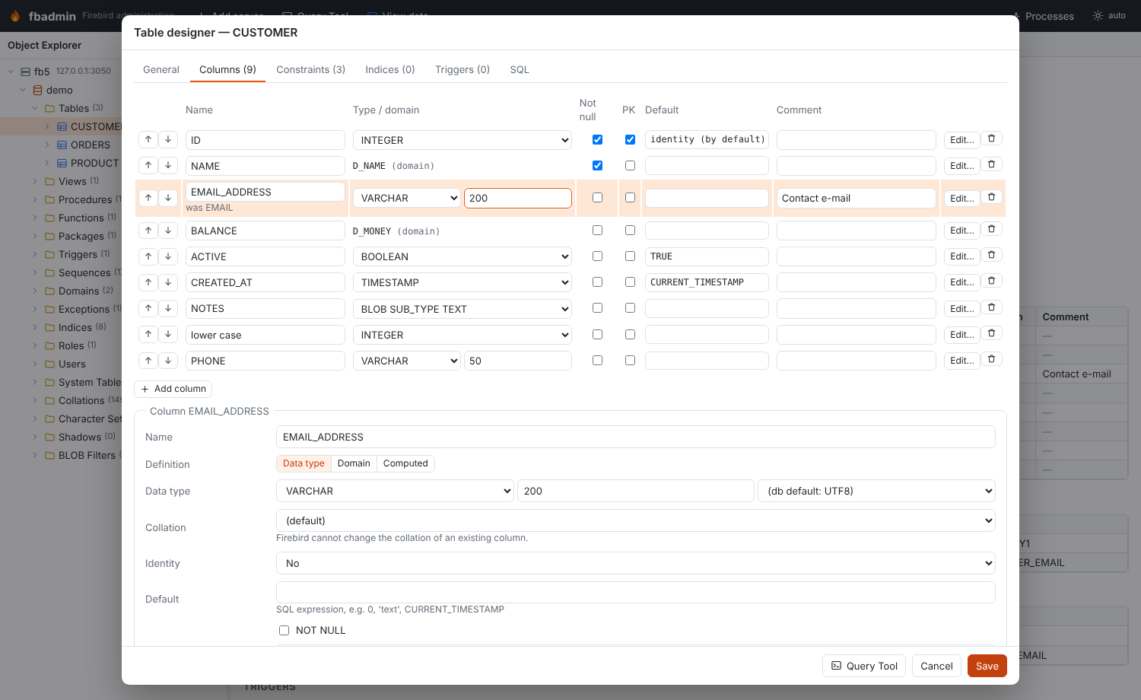Open the SQL tab
Image resolution: width=1141 pixels, height=700 pixels.
pos(520,69)
